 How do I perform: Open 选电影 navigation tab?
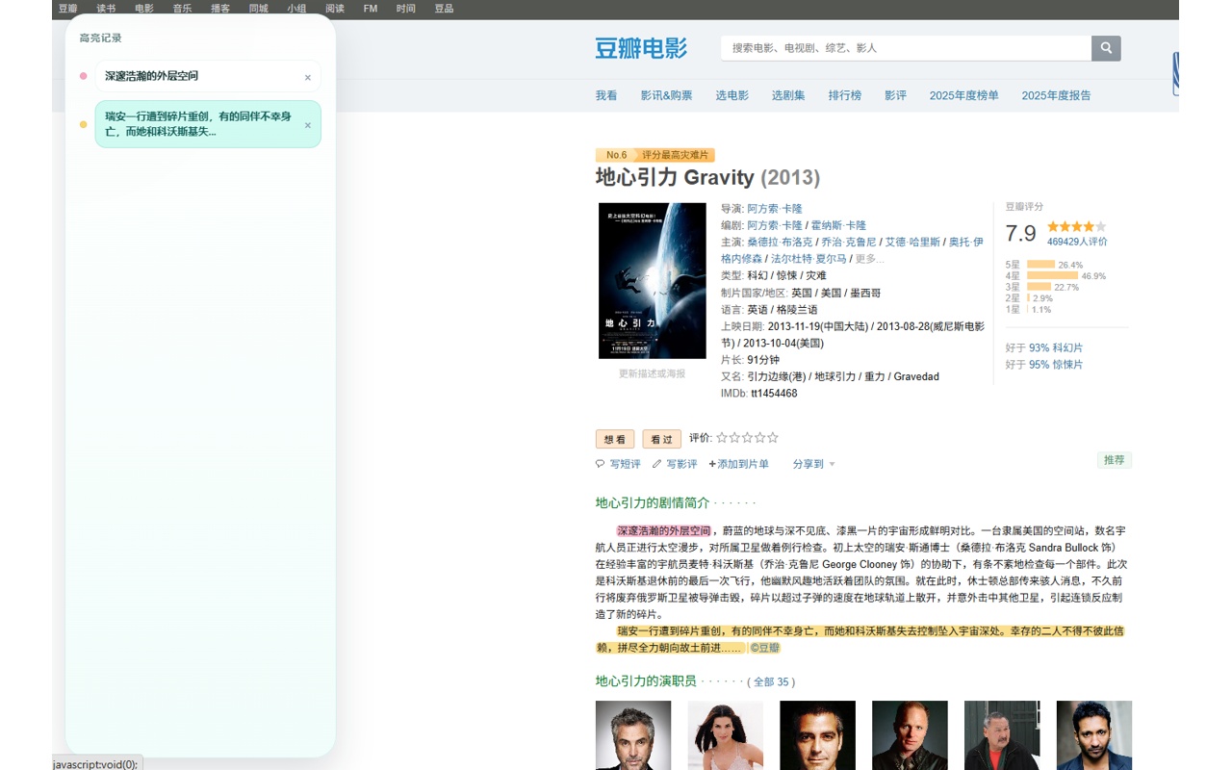(732, 95)
